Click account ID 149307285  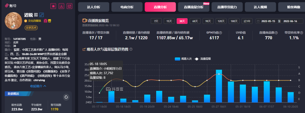pos(19,39)
